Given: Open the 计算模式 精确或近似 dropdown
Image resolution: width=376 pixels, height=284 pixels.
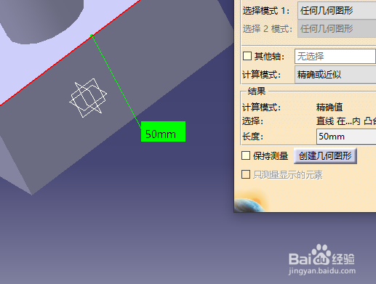Looking at the screenshot, I should [335, 75].
